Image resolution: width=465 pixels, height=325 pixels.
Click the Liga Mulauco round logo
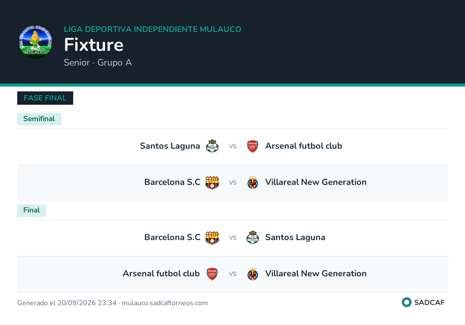pos(36,42)
